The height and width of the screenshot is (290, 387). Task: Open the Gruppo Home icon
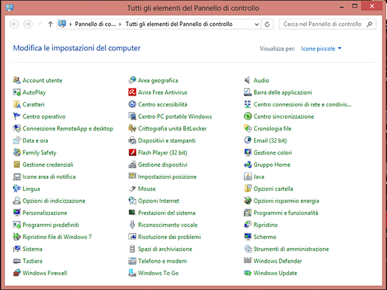(248, 165)
